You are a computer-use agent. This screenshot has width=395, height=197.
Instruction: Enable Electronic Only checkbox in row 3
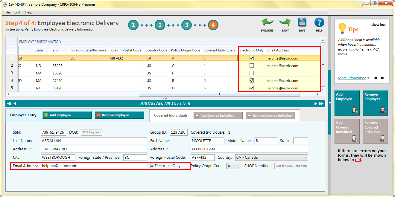pos(252,73)
